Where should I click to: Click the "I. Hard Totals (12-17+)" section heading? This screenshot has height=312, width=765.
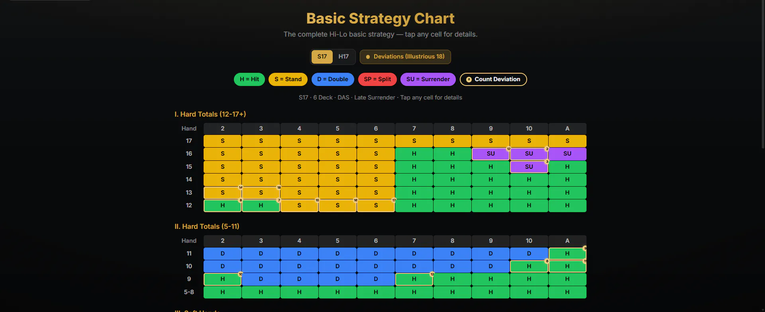pos(210,114)
